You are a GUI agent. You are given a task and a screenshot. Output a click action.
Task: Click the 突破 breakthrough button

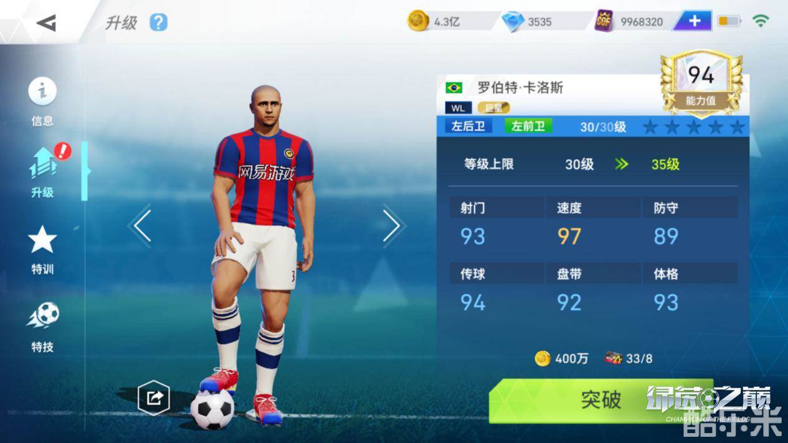coord(600,400)
